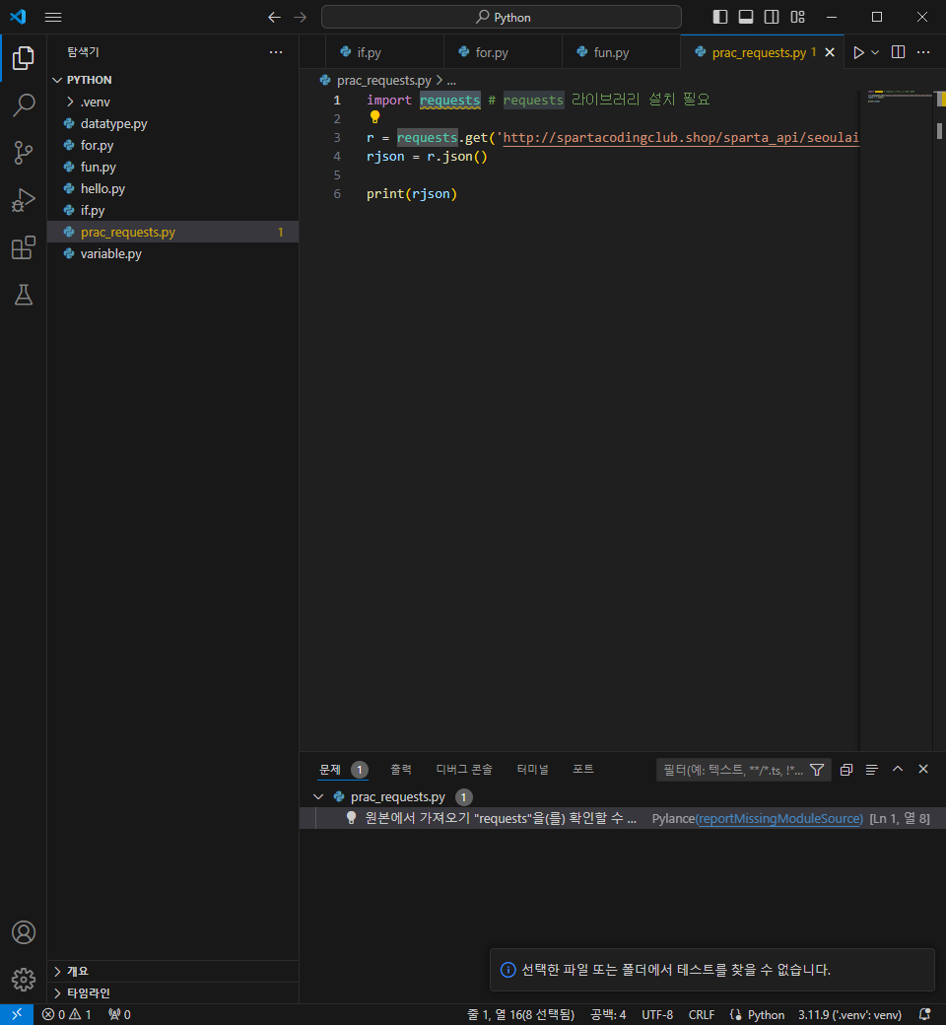This screenshot has width=946, height=1025.
Task: Change the UTF-8 encoding status item
Action: click(657, 1014)
